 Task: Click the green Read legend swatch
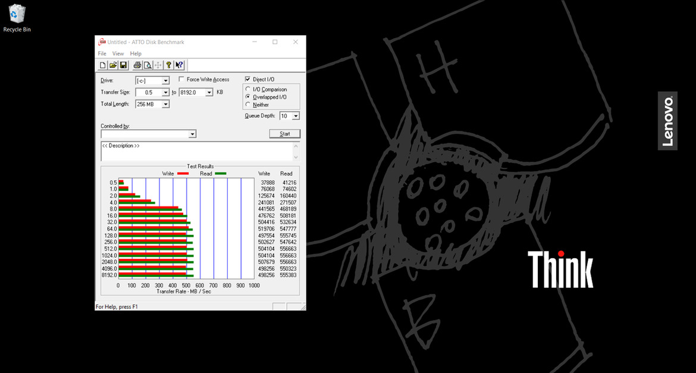pyautogui.click(x=220, y=174)
